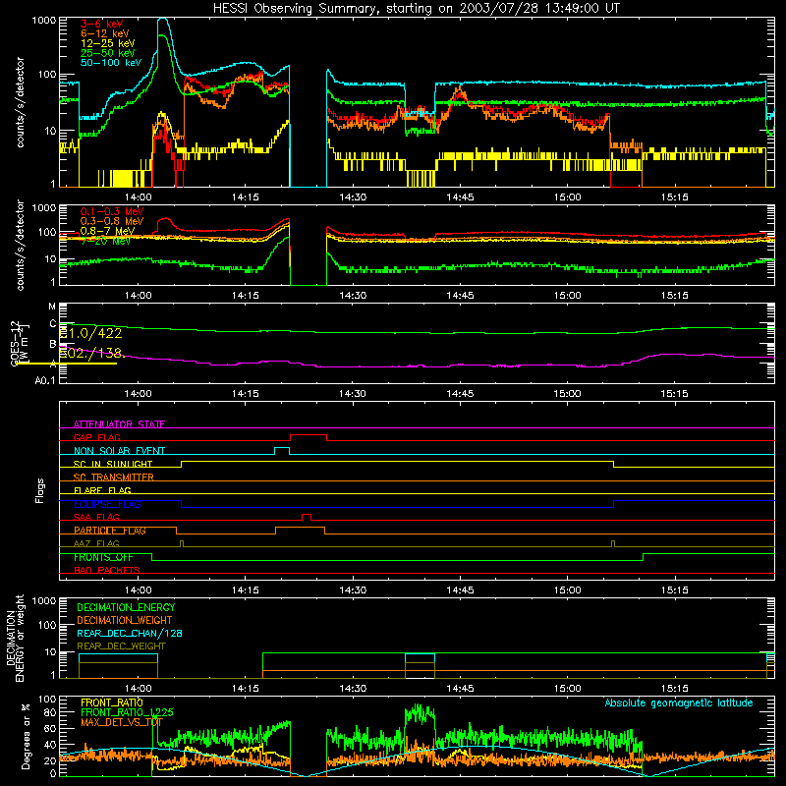Click the GAP_FLAG label
Screen dimensions: 786x786
click(96, 437)
